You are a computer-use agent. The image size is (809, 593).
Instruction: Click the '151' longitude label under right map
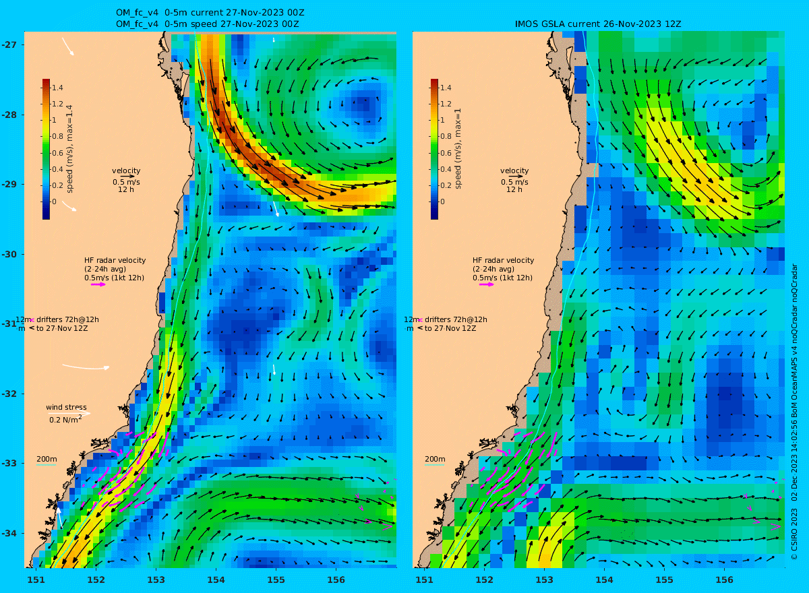(424, 580)
